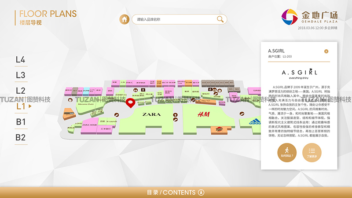
Task: Select the Pizza Hut store logo
Action: [x=219, y=129]
